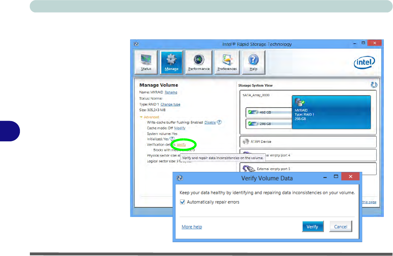The image size is (393, 256).
Task: Collapse the Advanced section
Action: coord(150,117)
